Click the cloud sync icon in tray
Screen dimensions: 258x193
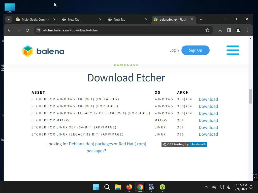214,187
